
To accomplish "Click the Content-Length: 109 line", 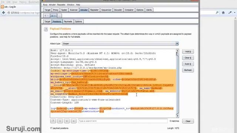I will (64, 103).
